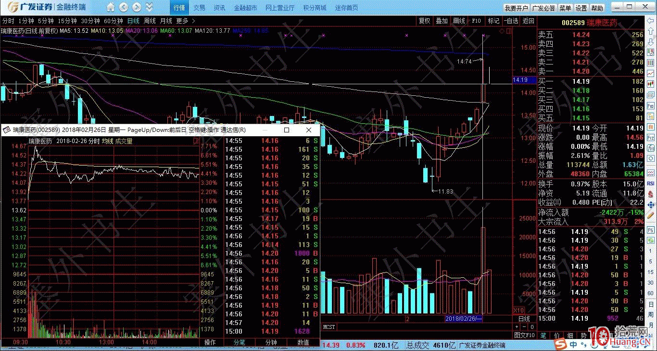
Task: Select 数值 tab in popup window
Action: (303, 343)
